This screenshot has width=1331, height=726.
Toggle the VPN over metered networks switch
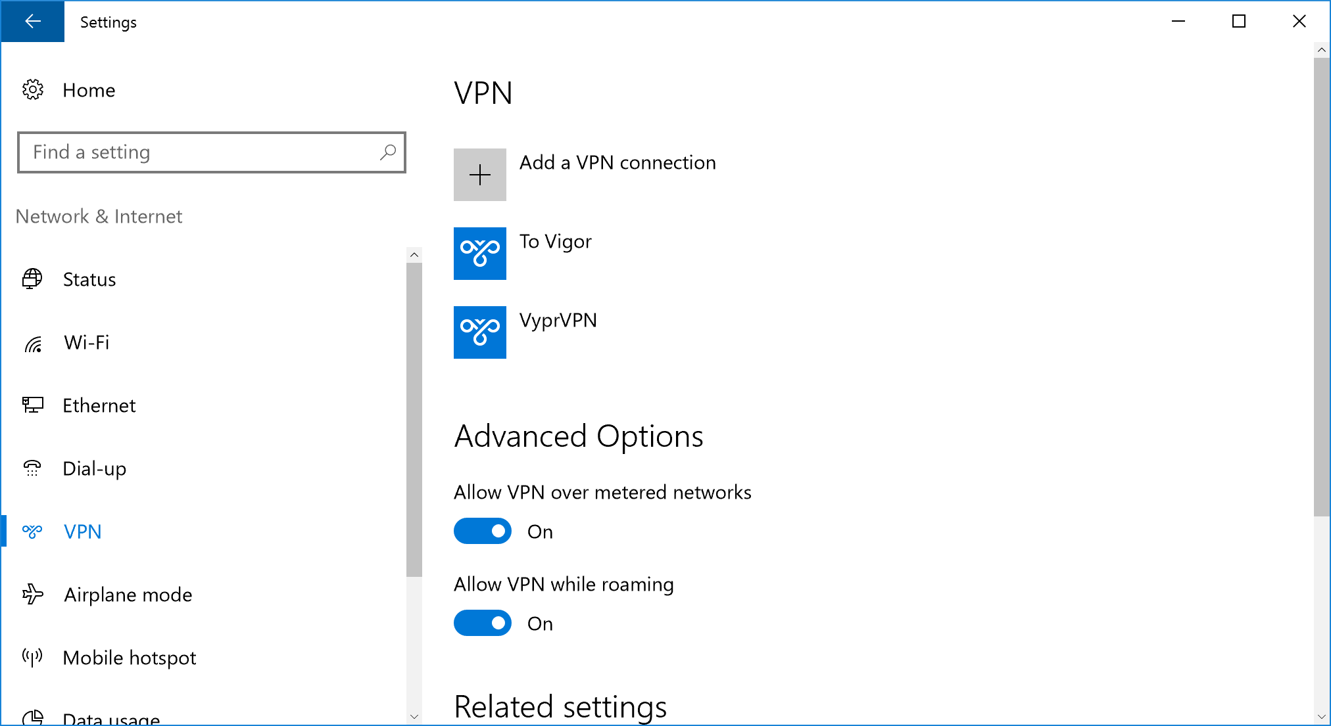[x=483, y=531]
